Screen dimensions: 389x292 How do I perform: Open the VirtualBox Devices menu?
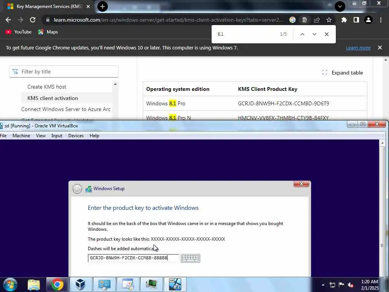click(76, 136)
